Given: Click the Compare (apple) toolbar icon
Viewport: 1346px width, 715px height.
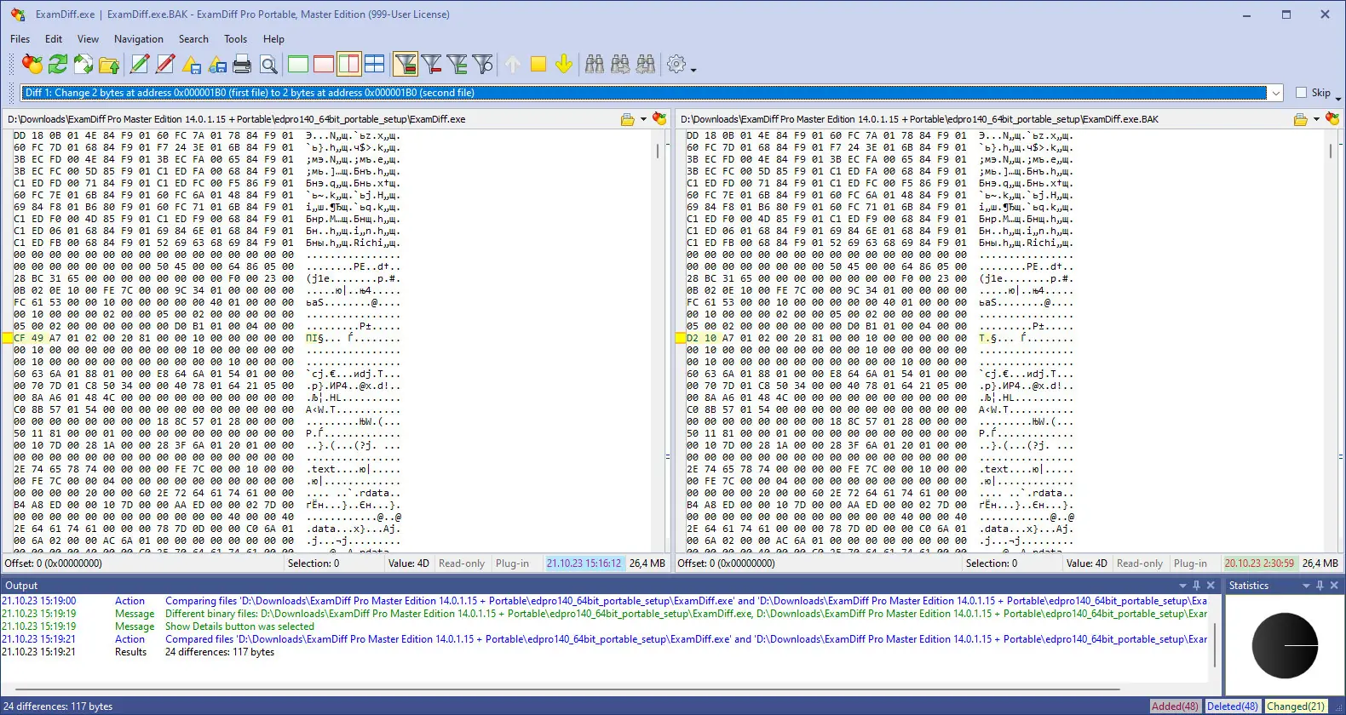Looking at the screenshot, I should [32, 64].
